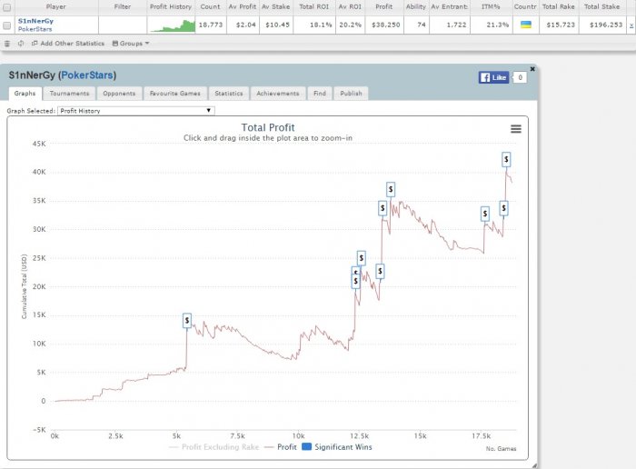This screenshot has width=636, height=469.
Task: Toggle Significant Wins legend series
Action: pos(337,447)
